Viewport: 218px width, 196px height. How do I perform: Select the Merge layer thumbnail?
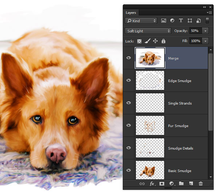(150, 58)
